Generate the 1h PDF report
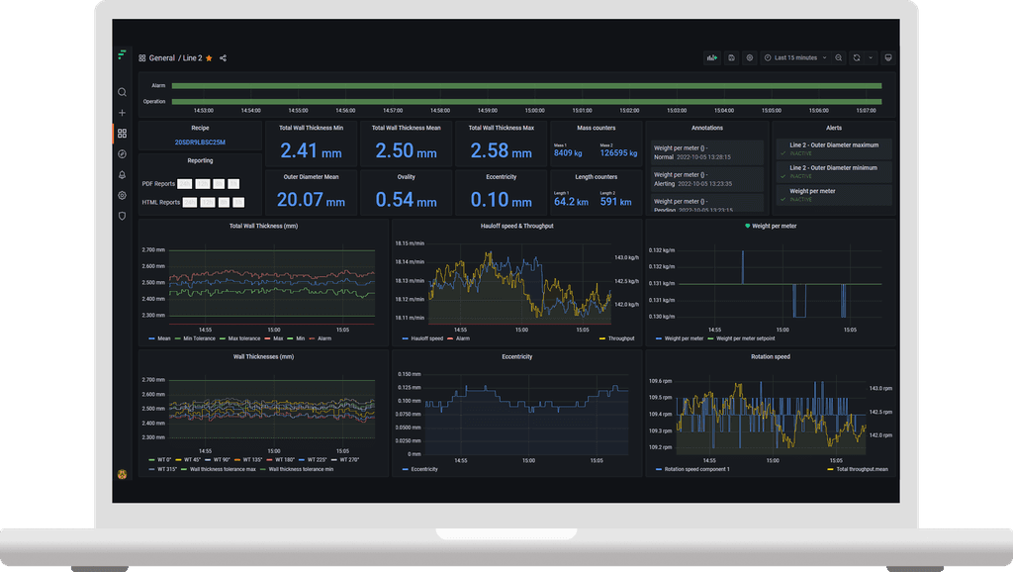Viewport: 1013px width, 572px height. click(x=233, y=184)
